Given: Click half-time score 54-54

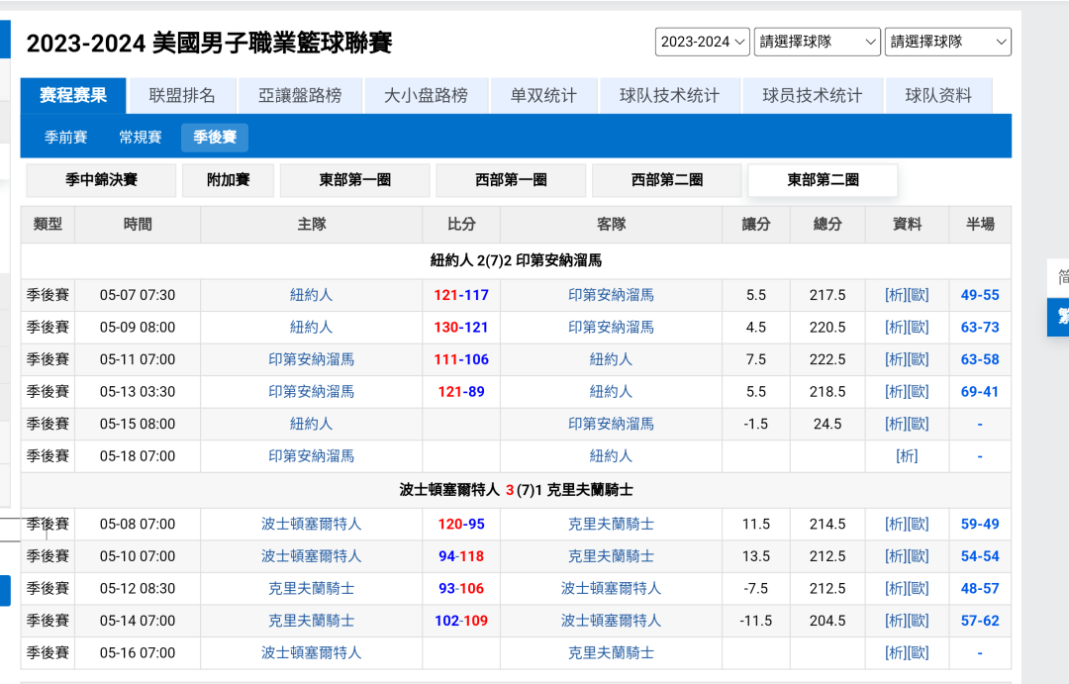Looking at the screenshot, I should click(980, 555).
